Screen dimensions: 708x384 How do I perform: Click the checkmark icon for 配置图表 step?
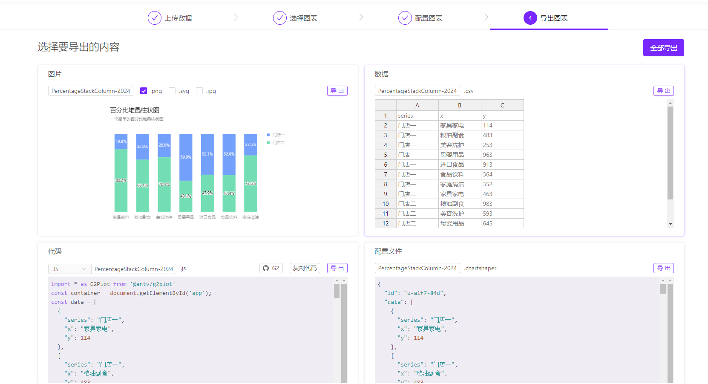pos(405,18)
